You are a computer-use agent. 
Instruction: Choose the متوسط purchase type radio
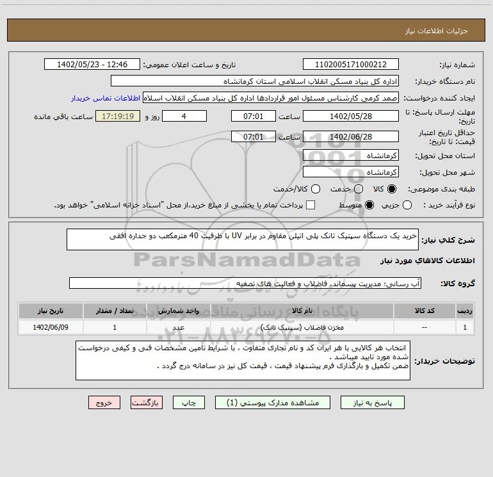pos(369,205)
